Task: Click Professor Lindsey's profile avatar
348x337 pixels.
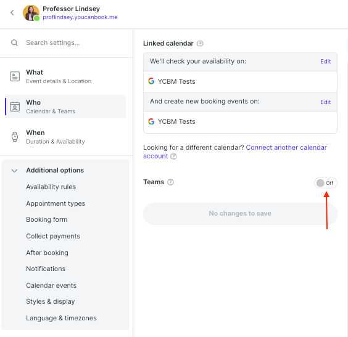Action: [x=31, y=13]
